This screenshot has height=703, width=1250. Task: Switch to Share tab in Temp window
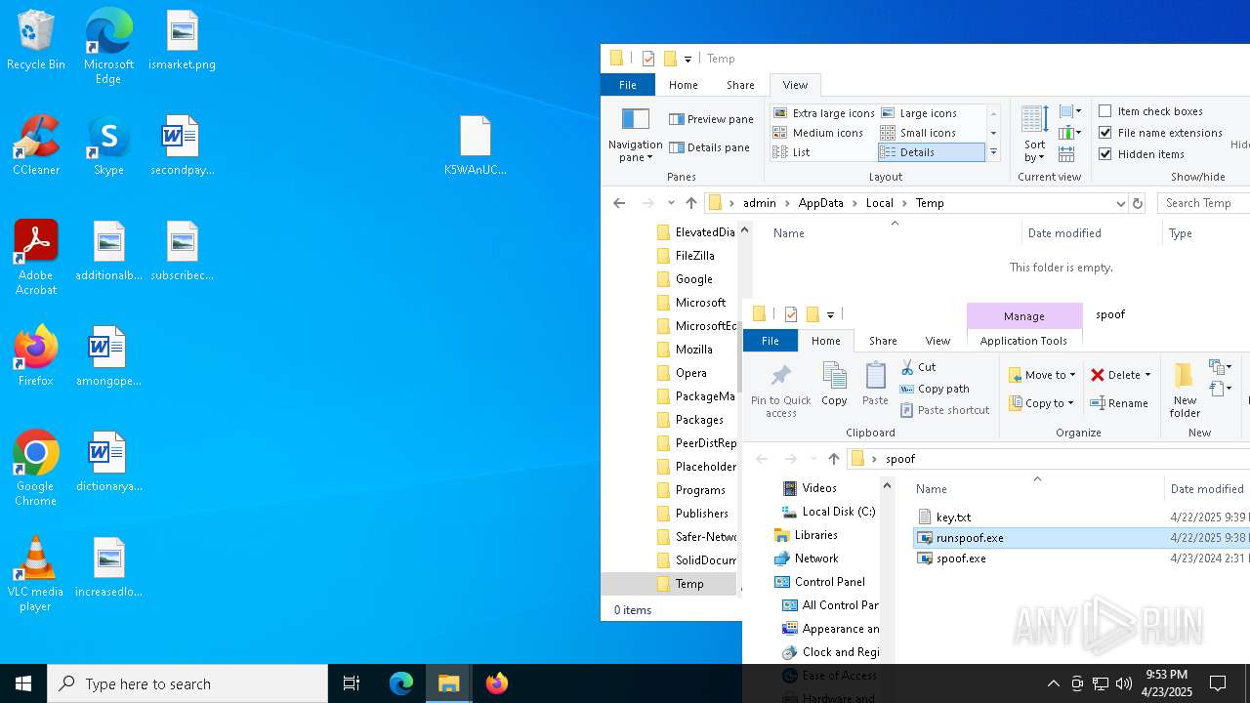(740, 85)
